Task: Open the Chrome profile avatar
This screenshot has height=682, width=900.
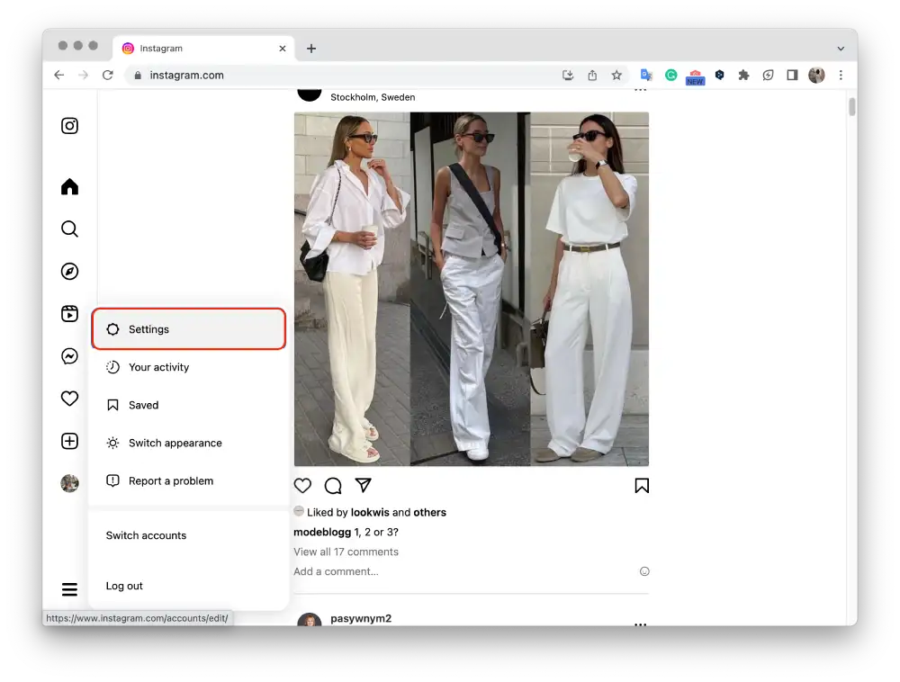Action: 816,76
